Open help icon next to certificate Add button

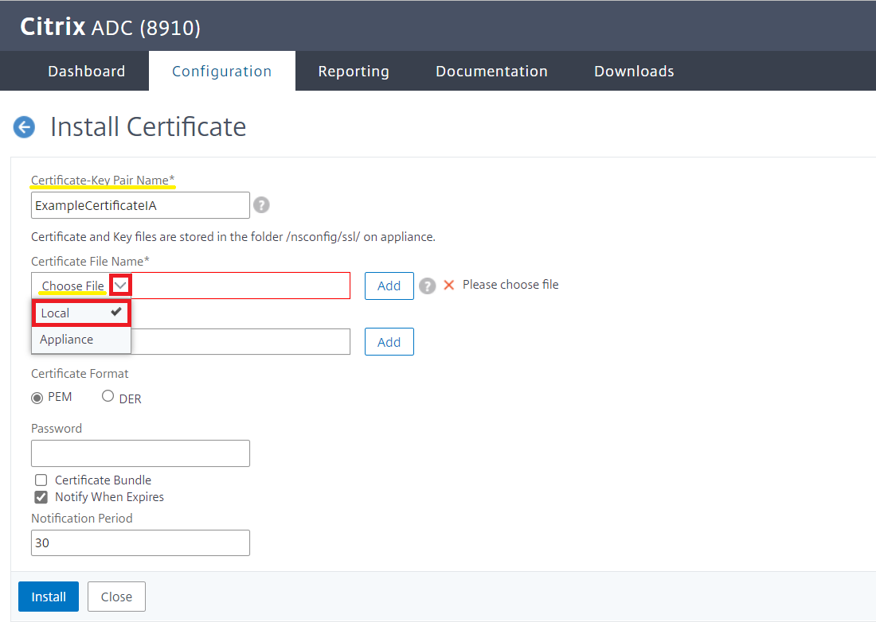tap(428, 286)
